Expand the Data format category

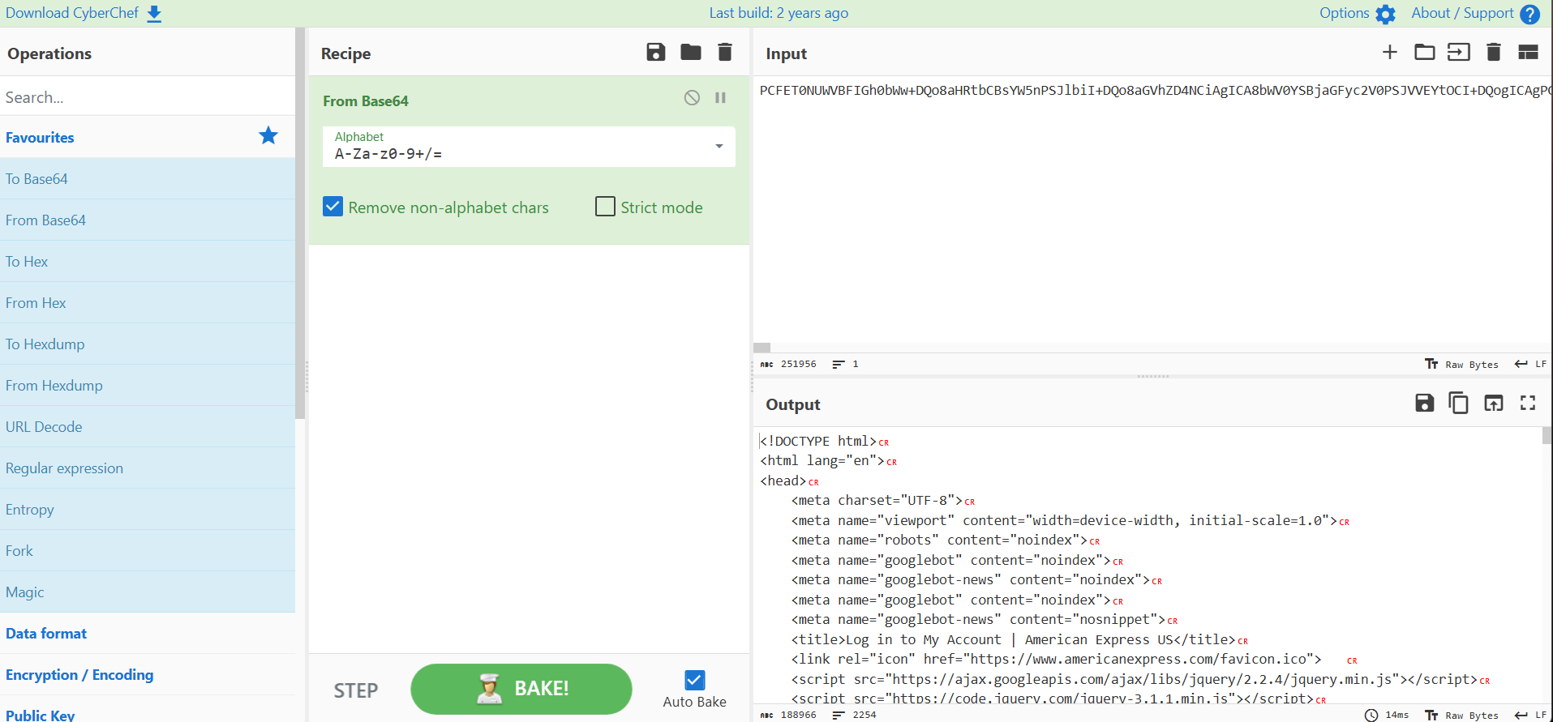coord(46,634)
